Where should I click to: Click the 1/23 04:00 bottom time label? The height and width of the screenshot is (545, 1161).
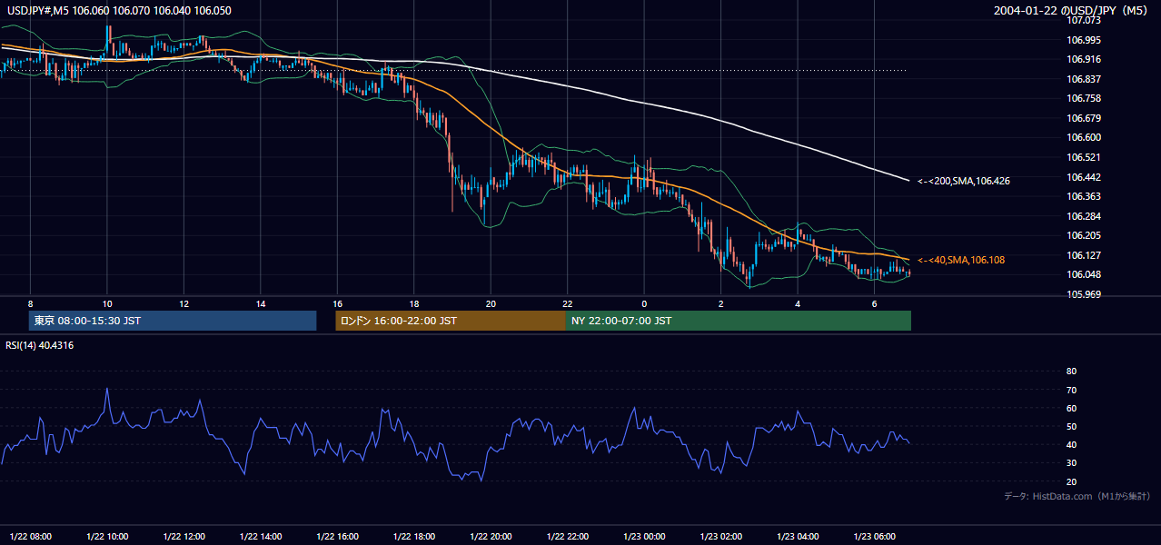tap(798, 536)
